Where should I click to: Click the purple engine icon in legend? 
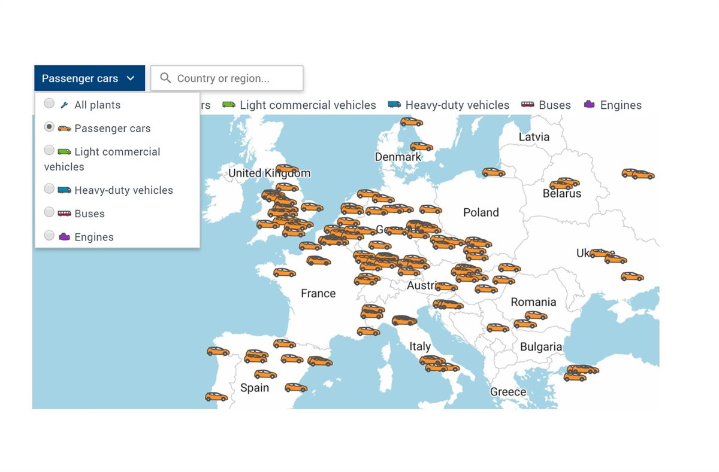tap(590, 105)
